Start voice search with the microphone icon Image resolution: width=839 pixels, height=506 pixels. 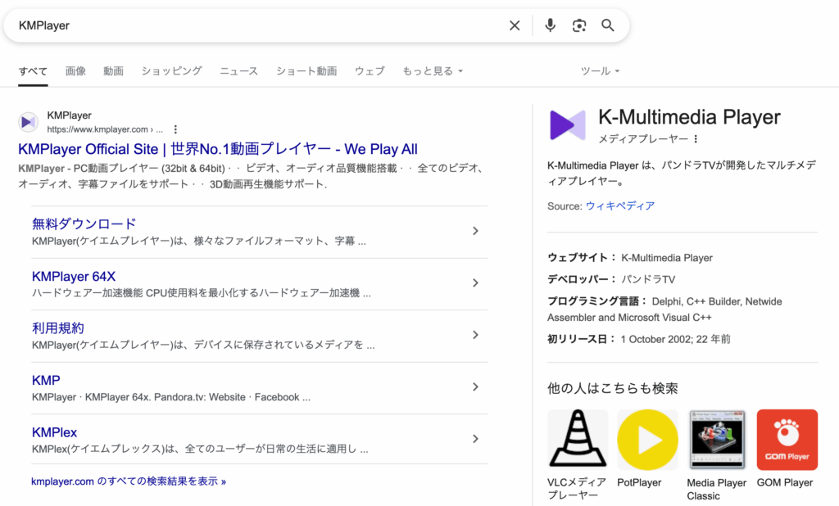tap(550, 25)
